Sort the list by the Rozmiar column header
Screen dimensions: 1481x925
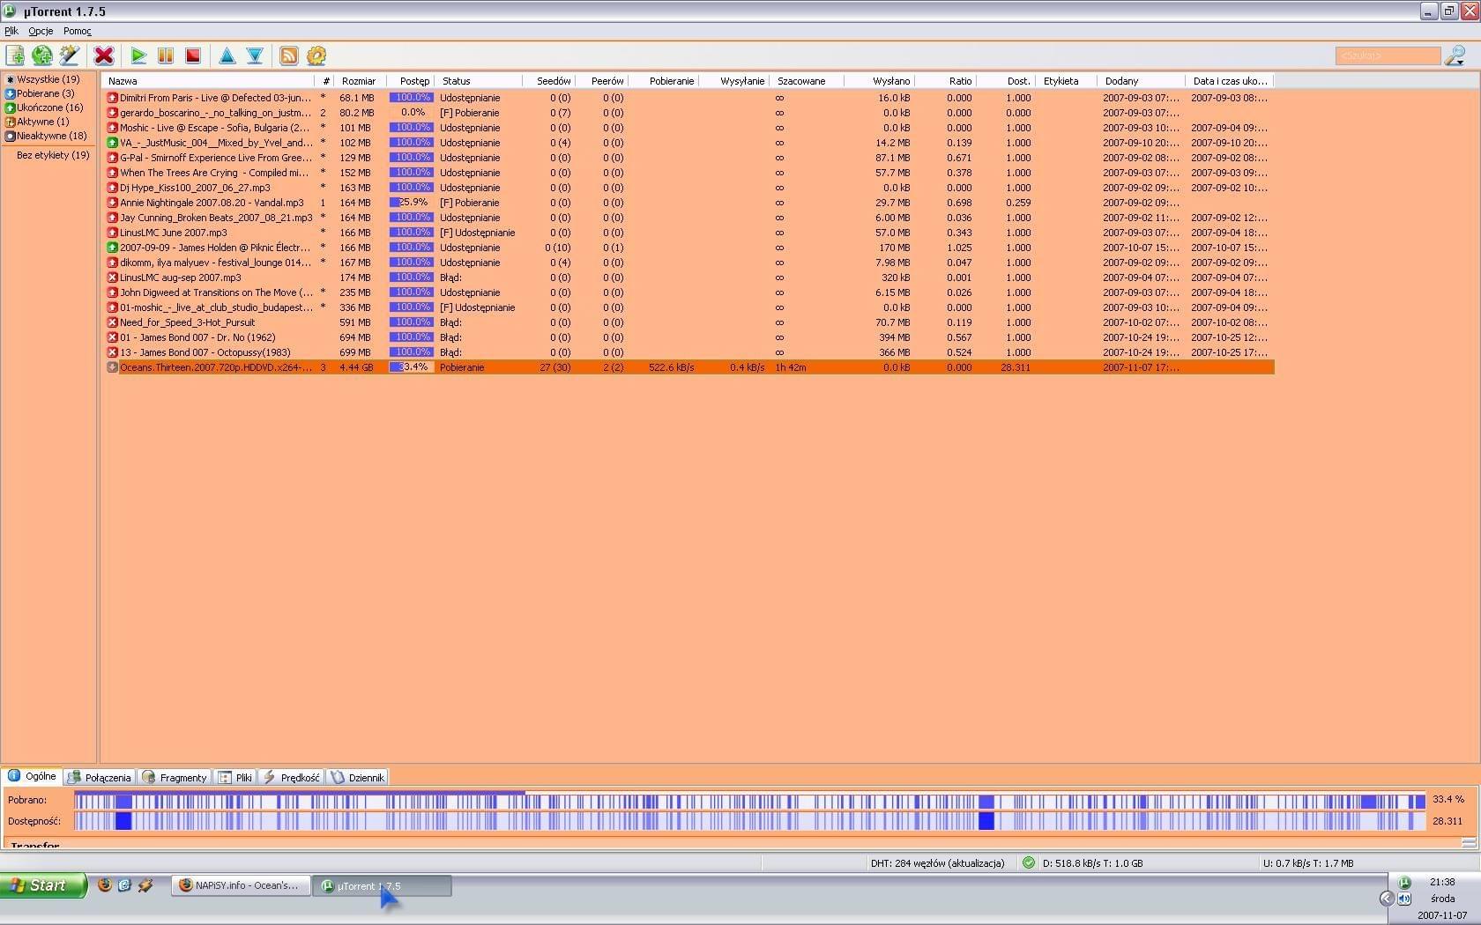tap(359, 81)
